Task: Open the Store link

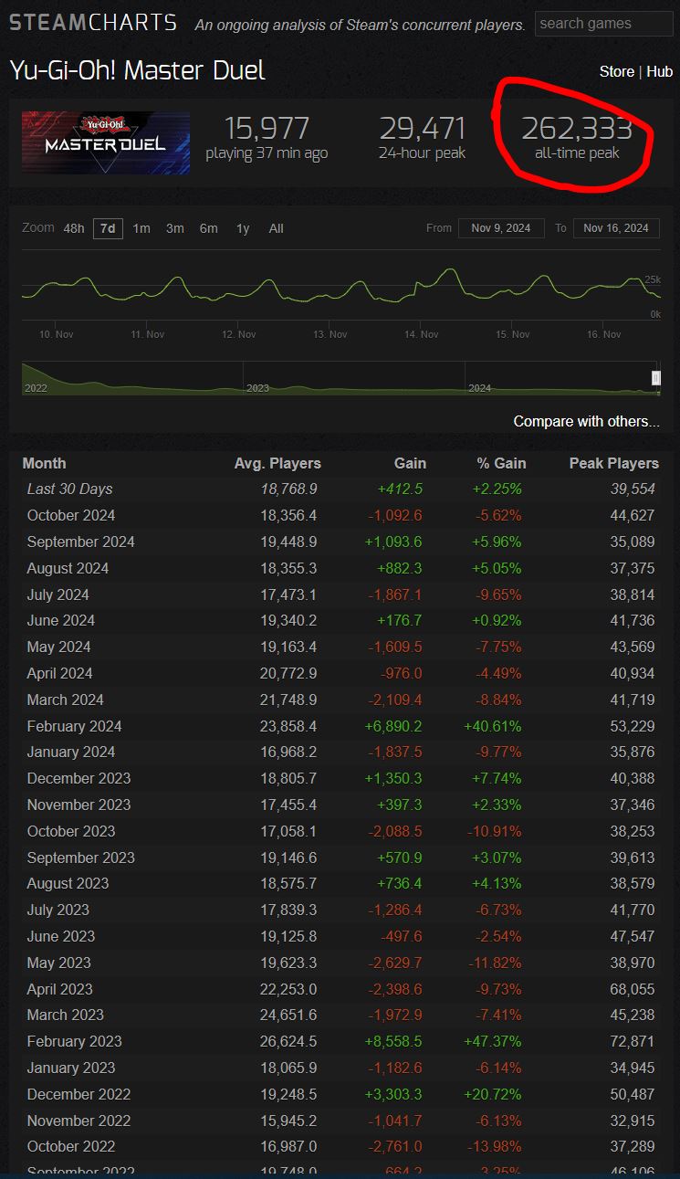Action: (617, 71)
